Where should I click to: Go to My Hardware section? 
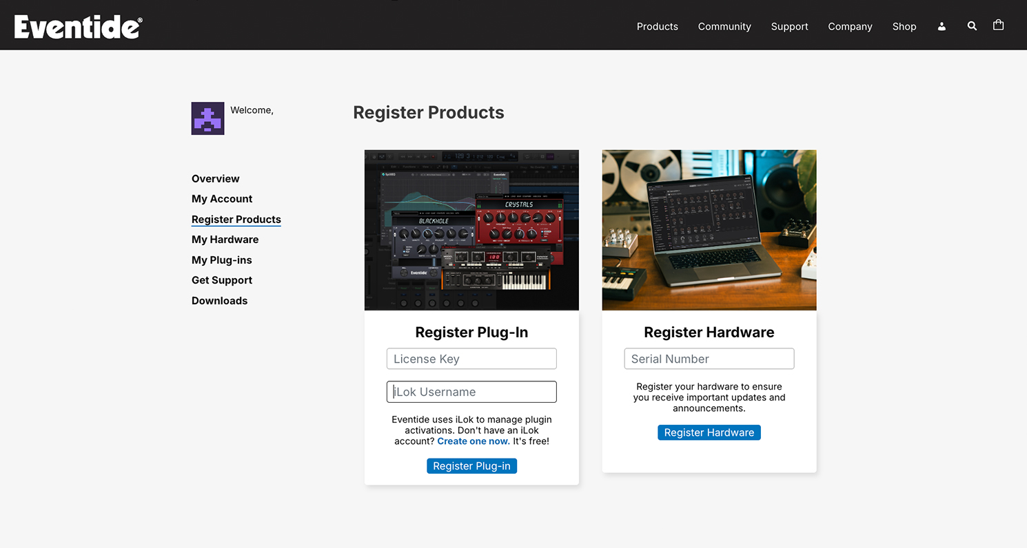(225, 240)
